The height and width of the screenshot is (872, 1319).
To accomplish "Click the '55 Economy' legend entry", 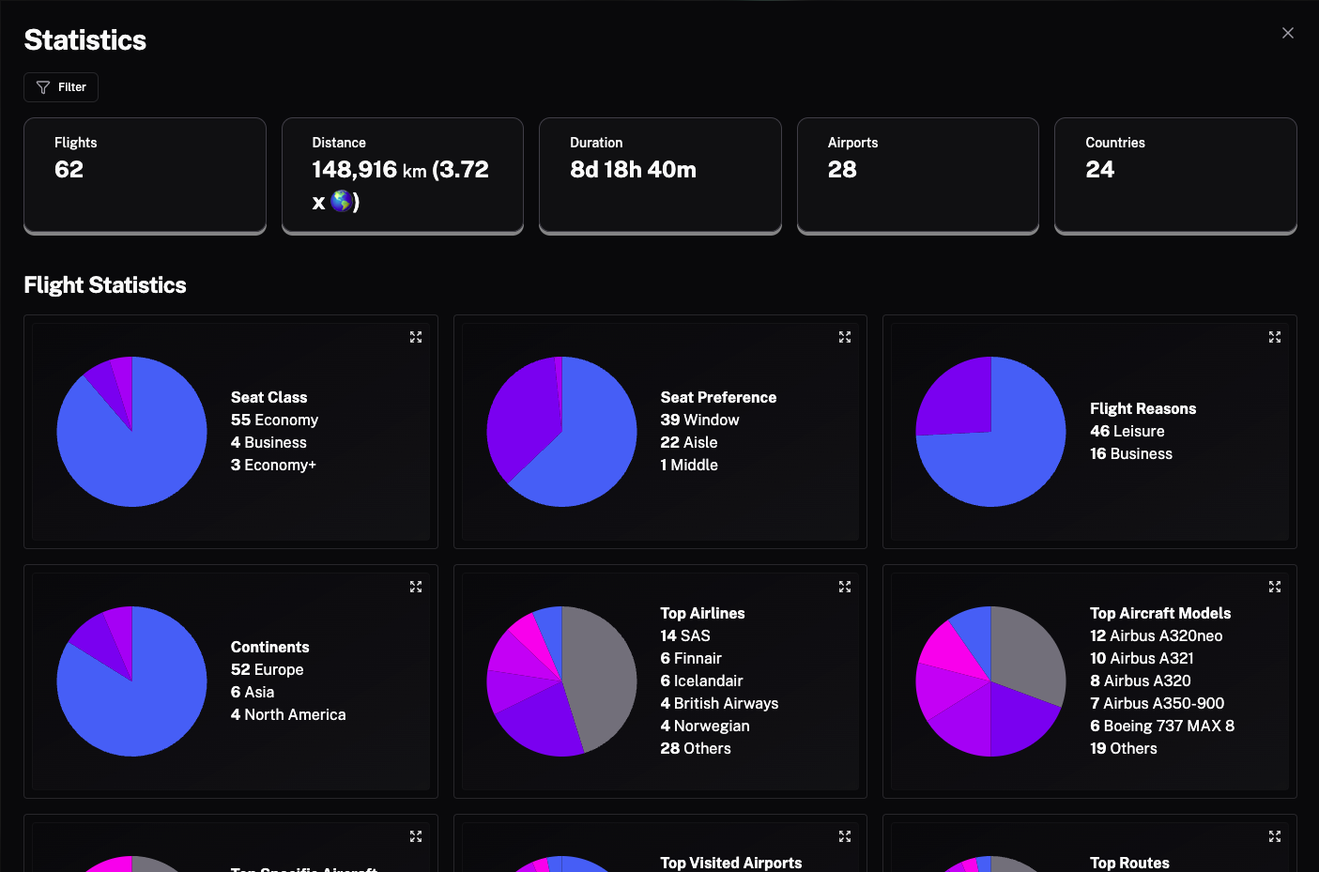I will pos(274,420).
